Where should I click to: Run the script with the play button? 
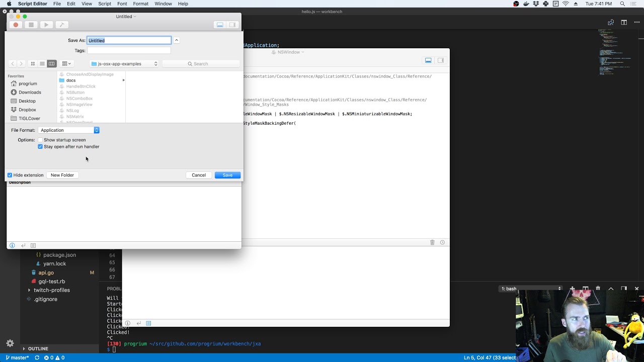(46, 25)
